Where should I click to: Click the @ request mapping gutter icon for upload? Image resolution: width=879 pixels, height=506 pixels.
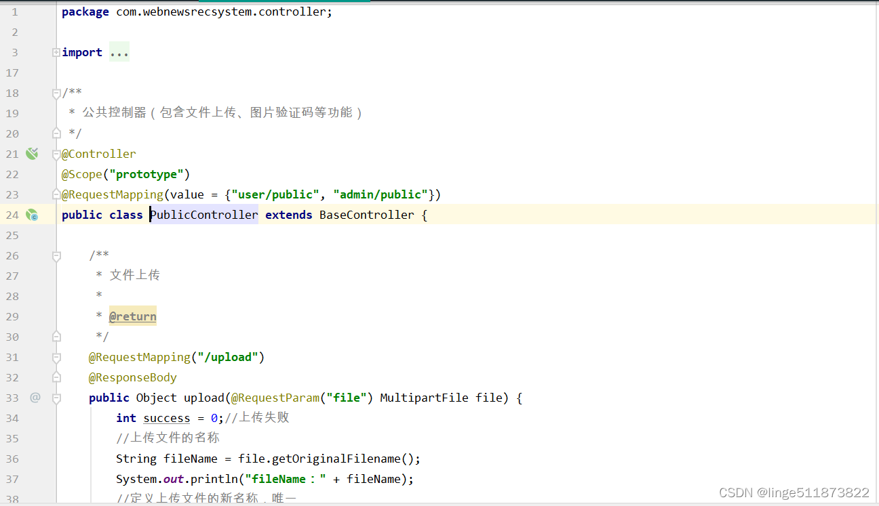pyautogui.click(x=35, y=398)
